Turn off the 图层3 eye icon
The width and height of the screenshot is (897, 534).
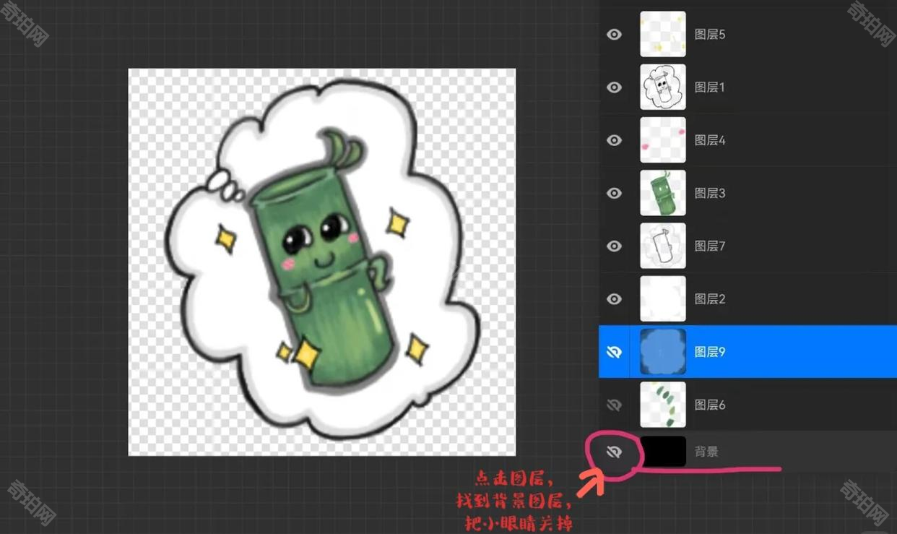pos(614,193)
